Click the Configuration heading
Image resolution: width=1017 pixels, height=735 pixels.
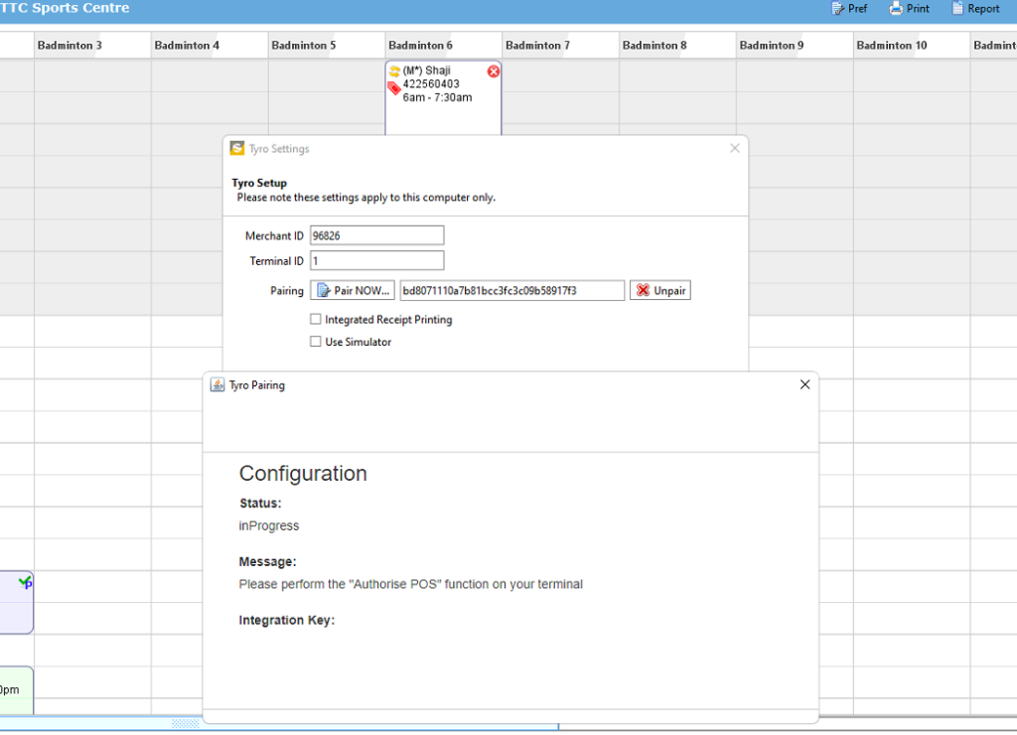pyautogui.click(x=303, y=474)
